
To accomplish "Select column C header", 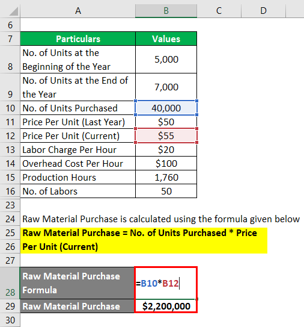I will click(219, 10).
